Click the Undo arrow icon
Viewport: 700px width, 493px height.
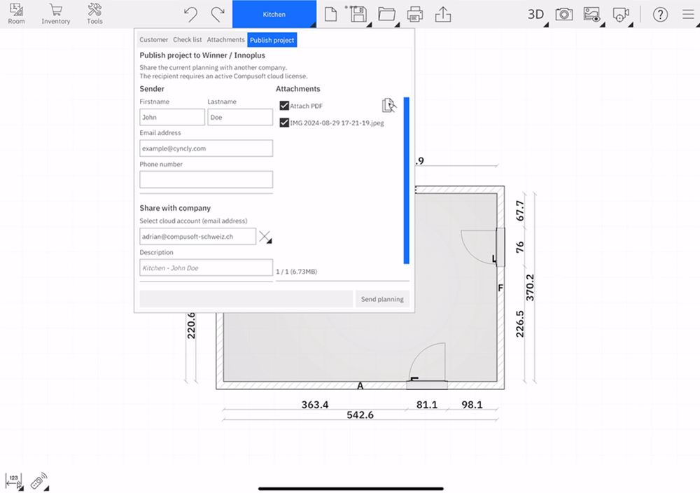(190, 15)
